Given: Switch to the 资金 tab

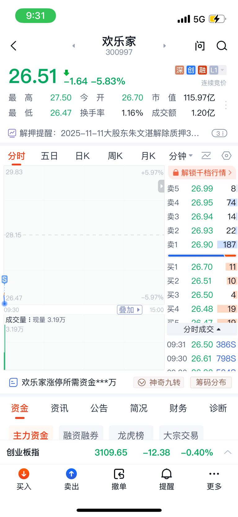Looking at the screenshot, I should click(20, 408).
